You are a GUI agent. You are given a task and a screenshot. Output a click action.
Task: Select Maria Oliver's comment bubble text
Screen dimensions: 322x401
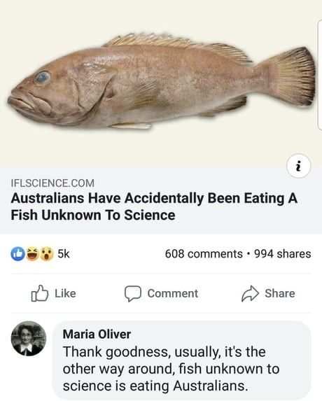pos(171,369)
